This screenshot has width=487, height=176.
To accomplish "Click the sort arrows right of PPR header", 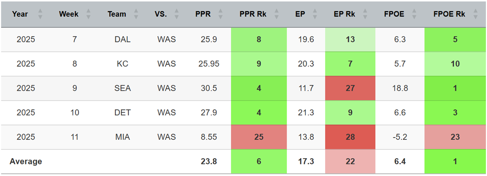I will tap(221, 14).
